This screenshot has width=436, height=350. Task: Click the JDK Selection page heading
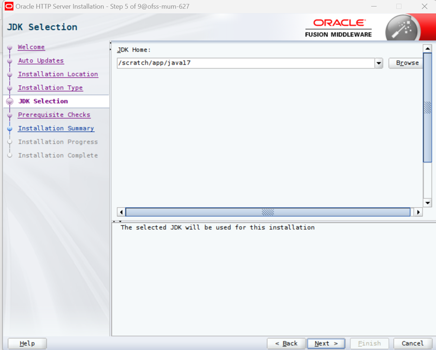coord(42,27)
